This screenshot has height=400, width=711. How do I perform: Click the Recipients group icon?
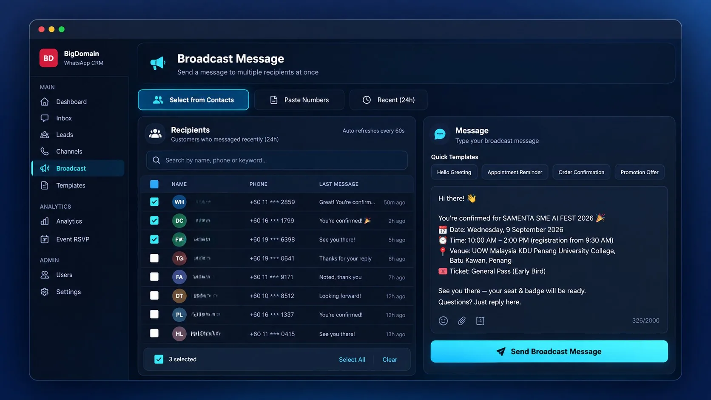(x=155, y=133)
